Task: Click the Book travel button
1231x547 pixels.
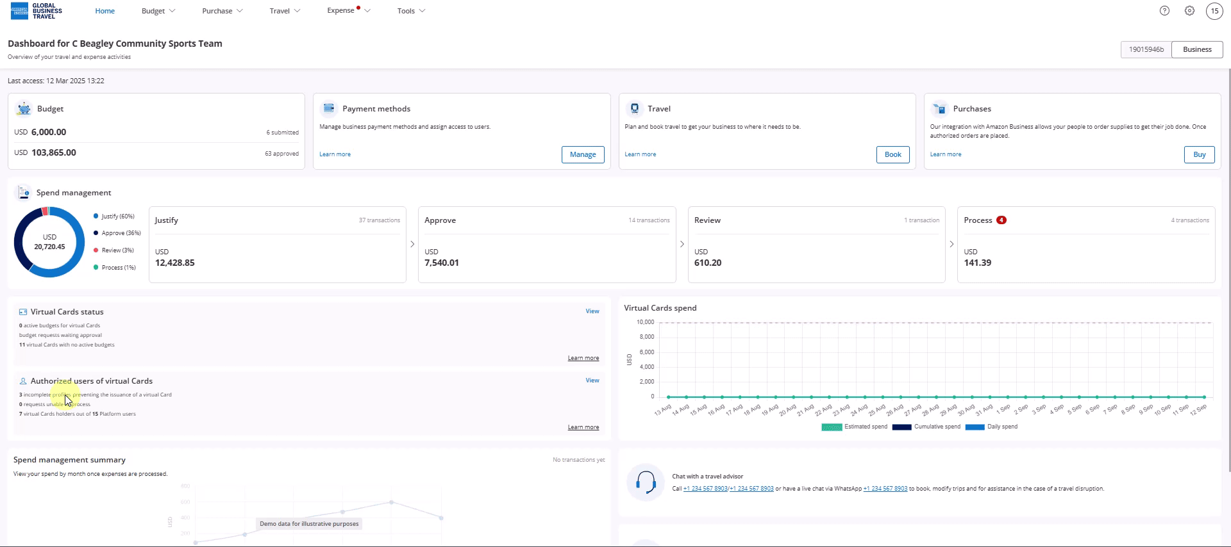Action: (892, 154)
